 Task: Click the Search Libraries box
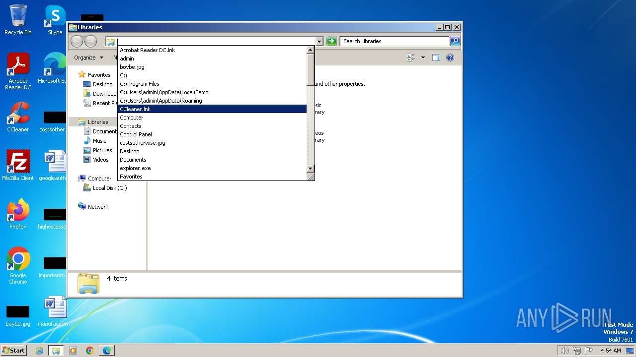click(396, 41)
